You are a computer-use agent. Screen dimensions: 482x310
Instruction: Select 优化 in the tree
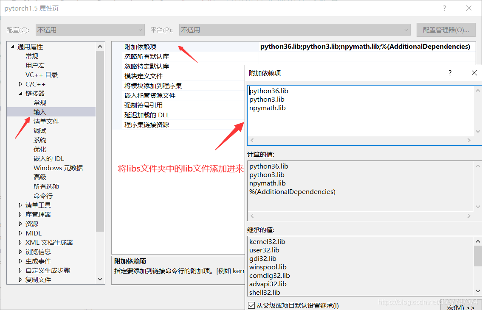[x=40, y=149]
